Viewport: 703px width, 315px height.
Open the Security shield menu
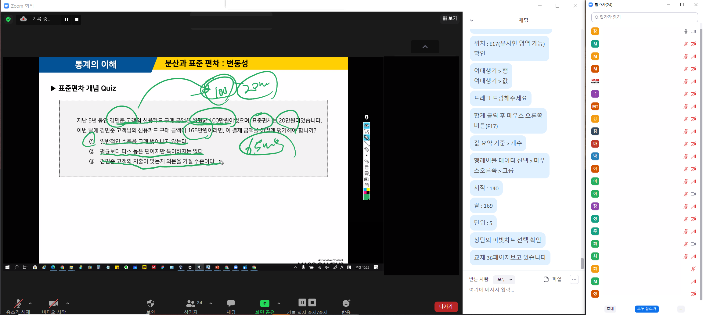tap(151, 303)
